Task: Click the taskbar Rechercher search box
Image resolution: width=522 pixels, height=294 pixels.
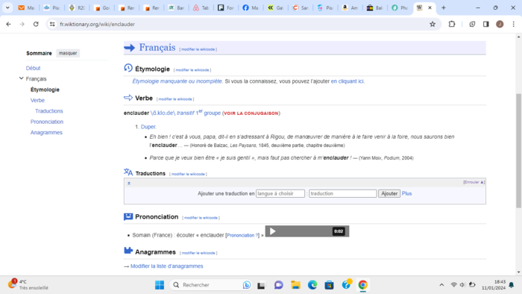Action: pos(211,285)
